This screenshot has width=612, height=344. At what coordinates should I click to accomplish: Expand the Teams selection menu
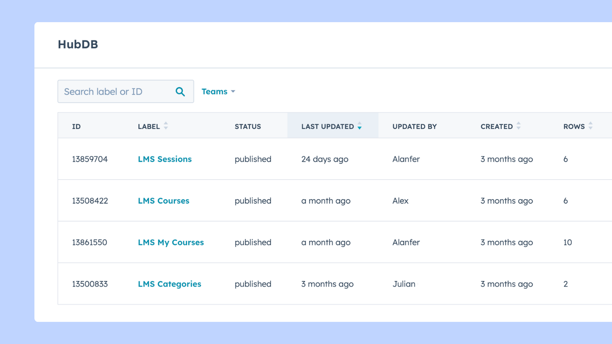pyautogui.click(x=218, y=91)
